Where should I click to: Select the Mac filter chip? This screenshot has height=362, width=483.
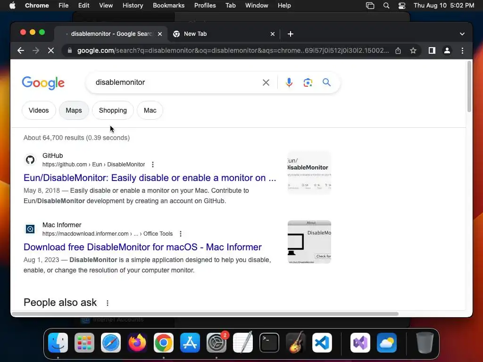click(x=150, y=110)
